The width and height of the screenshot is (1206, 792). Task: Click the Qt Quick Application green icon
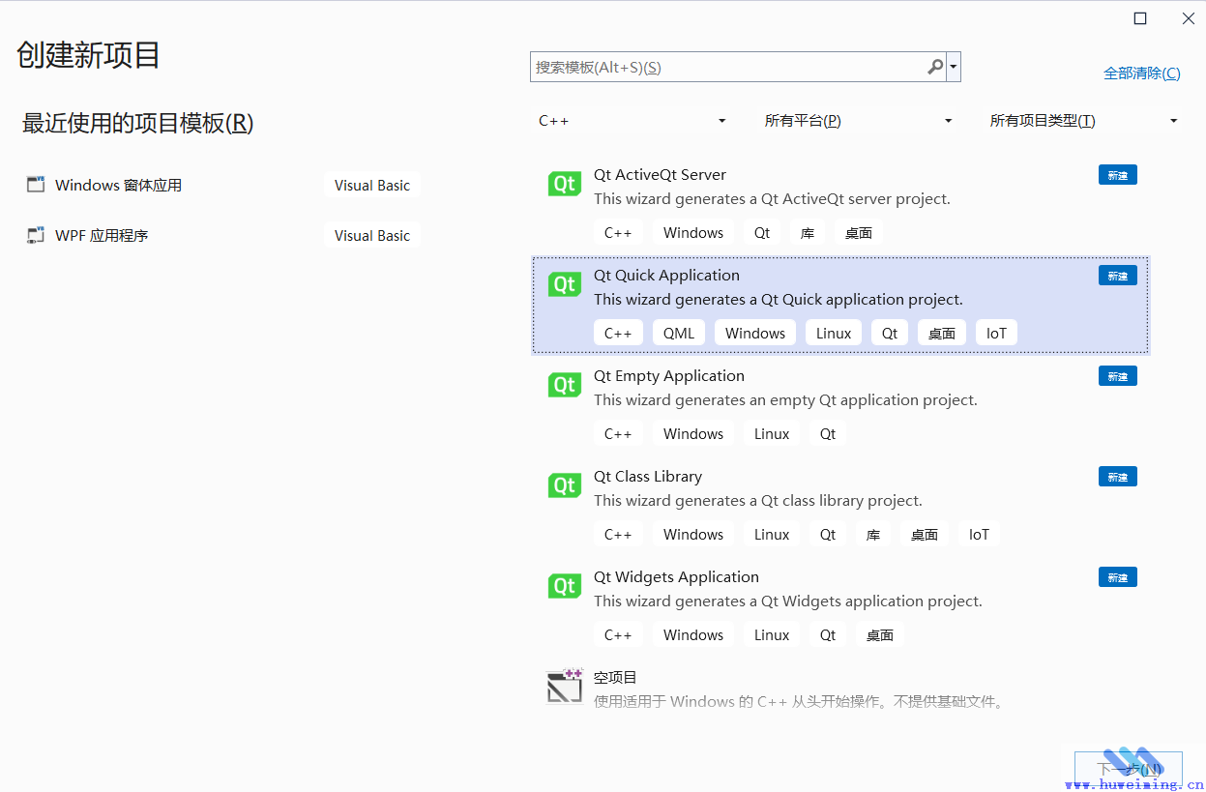(564, 284)
